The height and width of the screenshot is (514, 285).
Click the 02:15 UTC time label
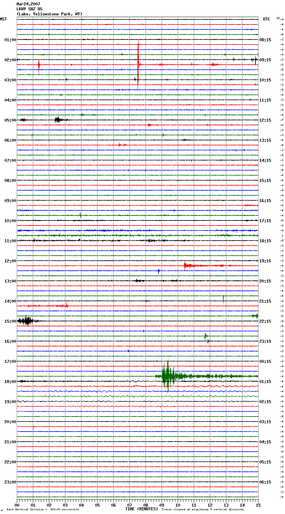point(265,401)
